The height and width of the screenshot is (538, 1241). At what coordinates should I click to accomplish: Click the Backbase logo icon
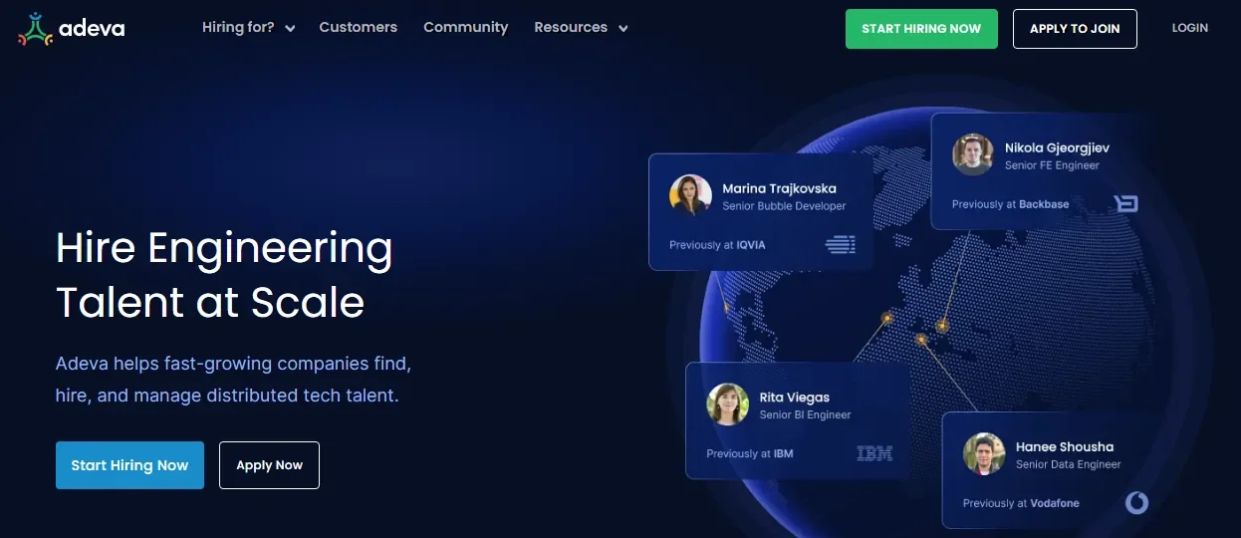1125,204
